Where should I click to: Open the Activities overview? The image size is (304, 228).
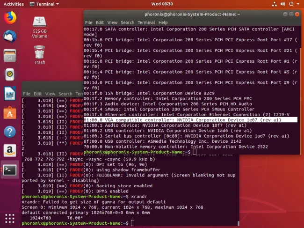coord(14,4)
